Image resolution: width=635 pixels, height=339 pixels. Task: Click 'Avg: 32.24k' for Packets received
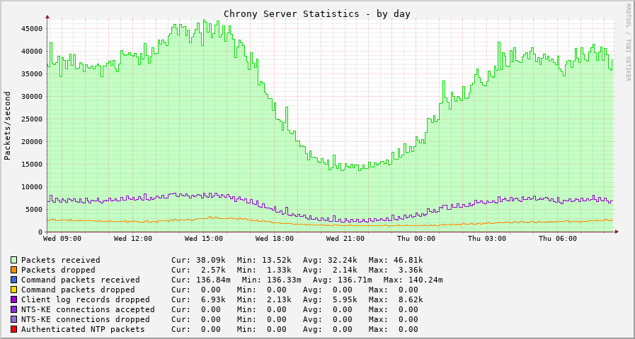(x=330, y=260)
